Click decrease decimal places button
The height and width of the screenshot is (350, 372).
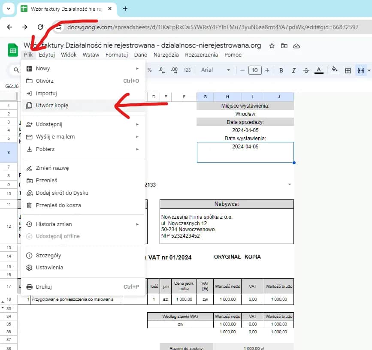point(161,70)
